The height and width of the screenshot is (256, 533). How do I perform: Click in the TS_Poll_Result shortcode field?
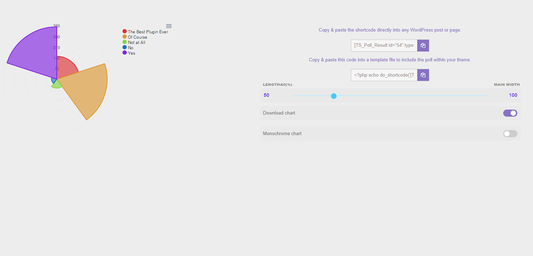pyautogui.click(x=384, y=46)
